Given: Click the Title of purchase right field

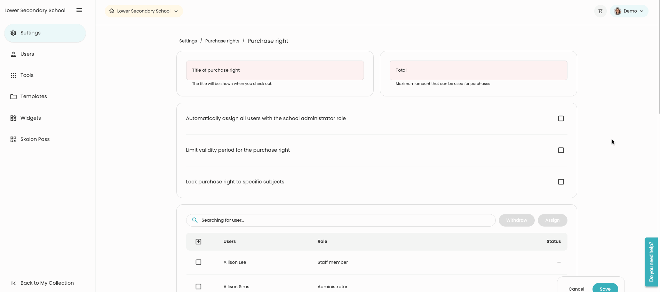Looking at the screenshot, I should pyautogui.click(x=275, y=70).
